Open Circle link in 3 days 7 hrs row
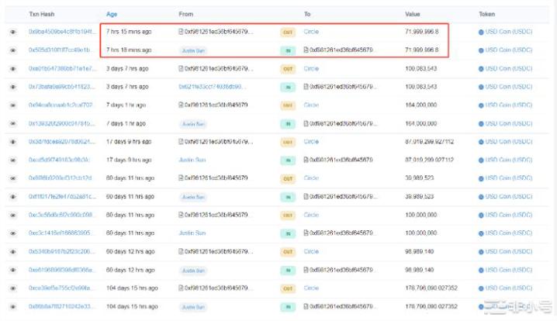This screenshot has width=557, height=321. click(311, 68)
